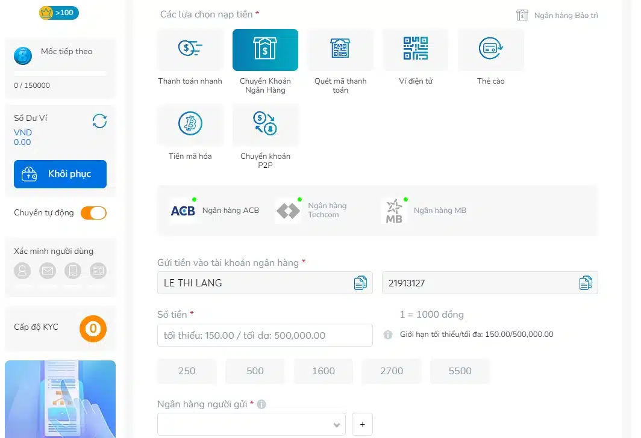Select Tiền mã hóa bitcoin icon
The height and width of the screenshot is (438, 641).
[x=190, y=125]
